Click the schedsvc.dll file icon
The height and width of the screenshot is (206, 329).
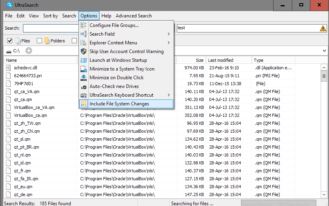[x=8, y=68]
